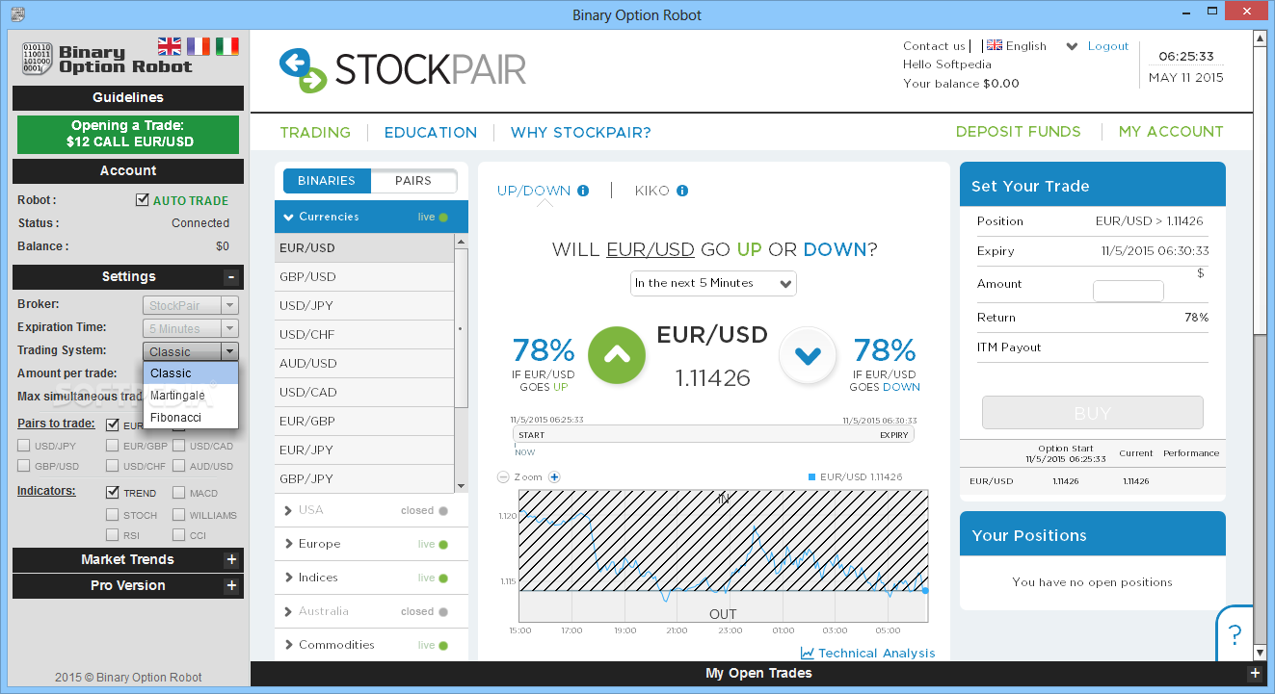
Task: Choose Martingale trading system
Action: 191,396
